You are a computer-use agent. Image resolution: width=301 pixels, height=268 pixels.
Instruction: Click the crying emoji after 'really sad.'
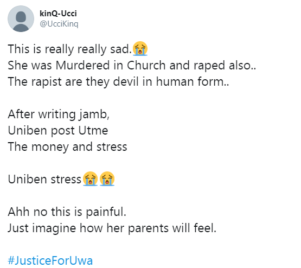[140, 48]
